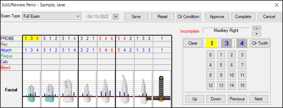Click the down arrow beside Maxillary Right
283x108 pixels.
tap(257, 34)
